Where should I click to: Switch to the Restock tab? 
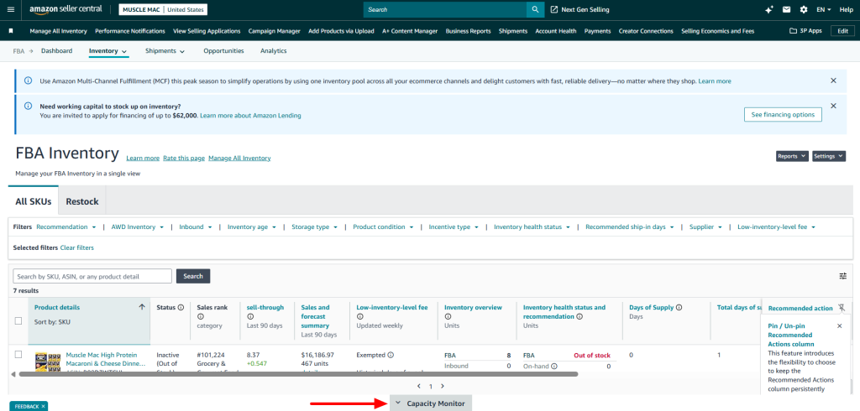point(82,201)
